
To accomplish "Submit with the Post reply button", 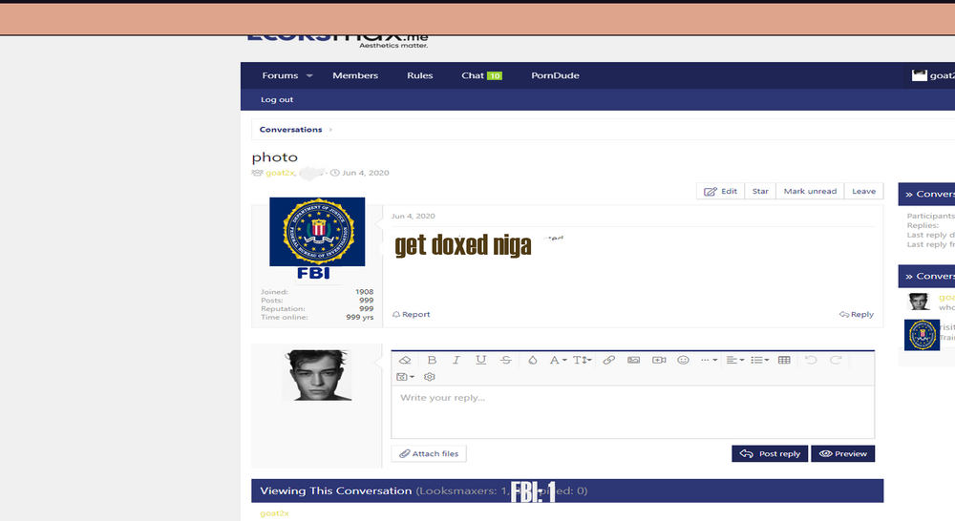I will click(770, 453).
